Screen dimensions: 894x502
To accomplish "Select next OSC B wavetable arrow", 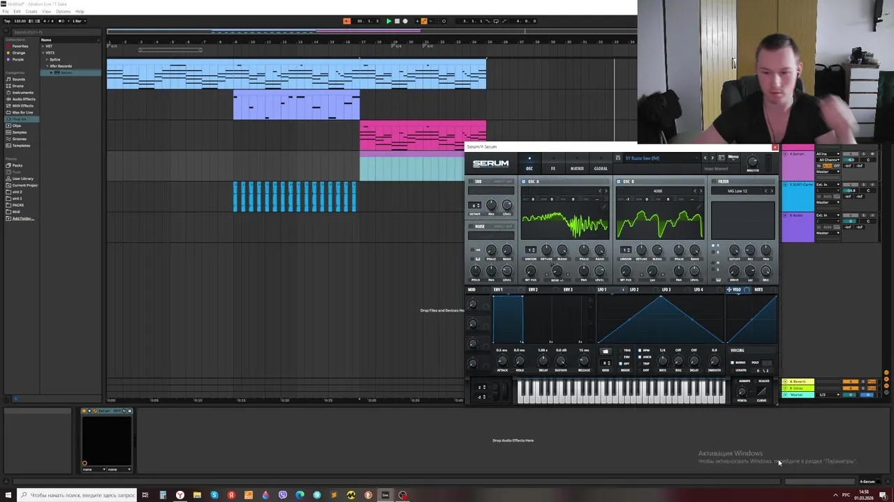I will (701, 191).
